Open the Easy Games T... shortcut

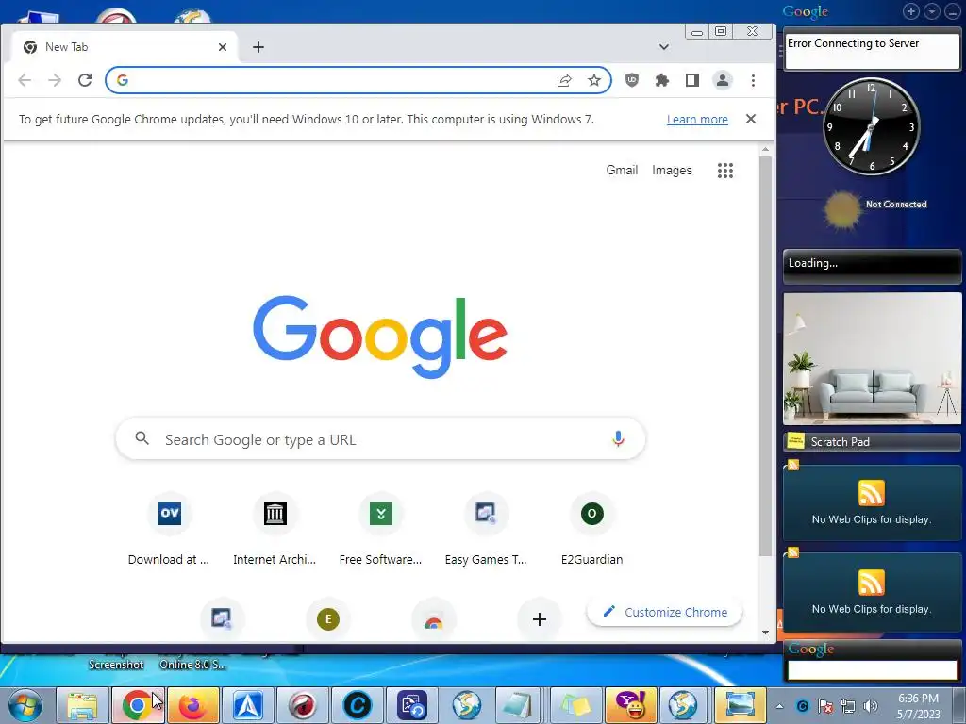pos(486,529)
